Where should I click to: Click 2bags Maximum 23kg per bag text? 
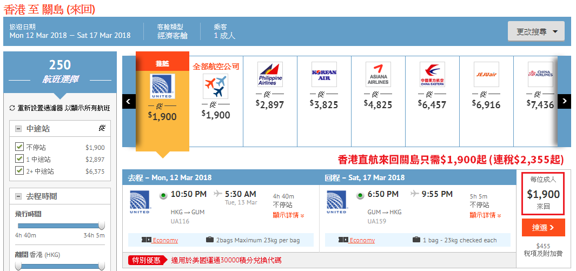point(258,240)
